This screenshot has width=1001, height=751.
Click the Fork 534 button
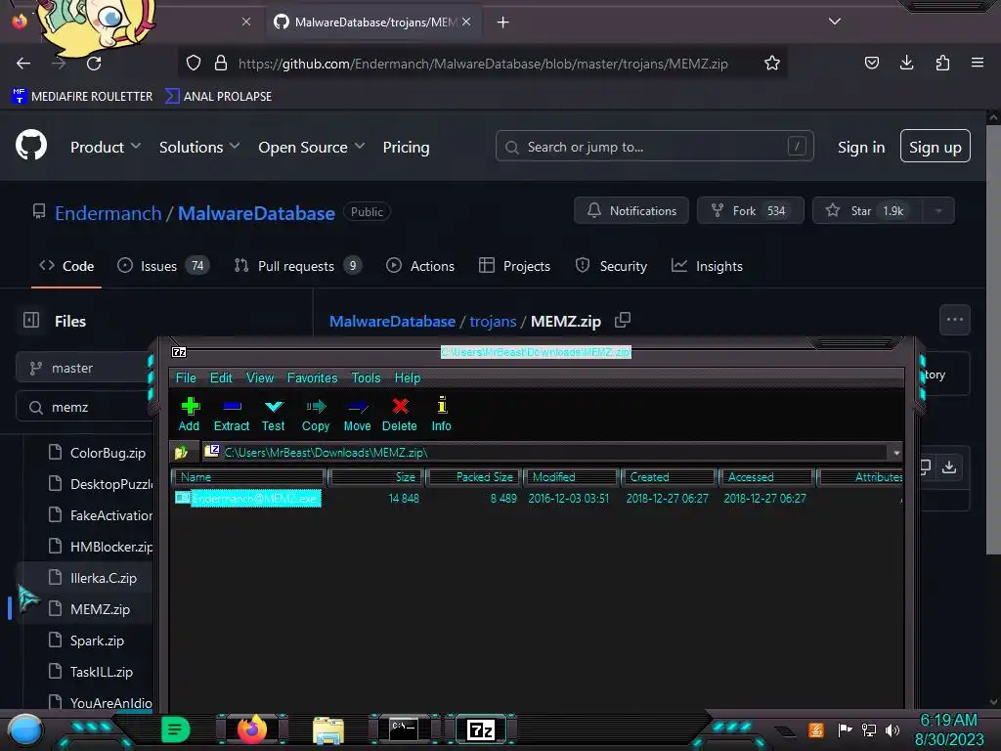coord(750,211)
